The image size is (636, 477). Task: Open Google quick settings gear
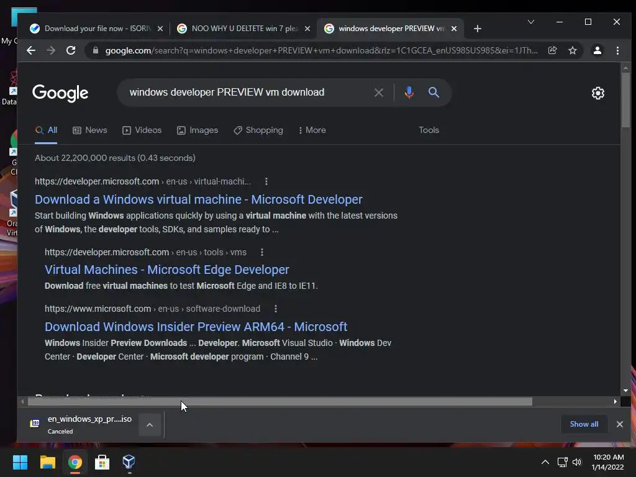click(x=598, y=93)
